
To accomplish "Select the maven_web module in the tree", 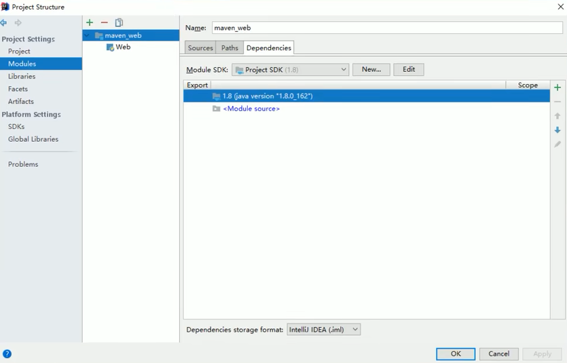I will click(131, 35).
